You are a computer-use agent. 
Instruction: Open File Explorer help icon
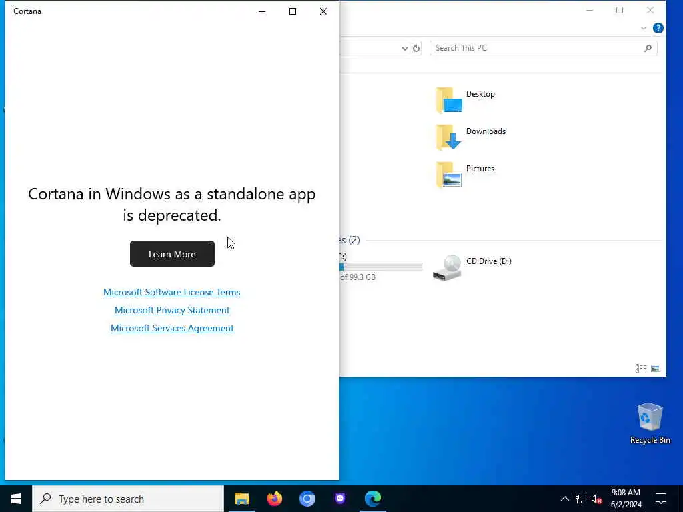click(x=658, y=28)
